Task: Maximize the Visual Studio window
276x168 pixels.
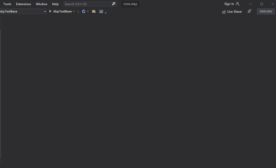Action: (262, 4)
